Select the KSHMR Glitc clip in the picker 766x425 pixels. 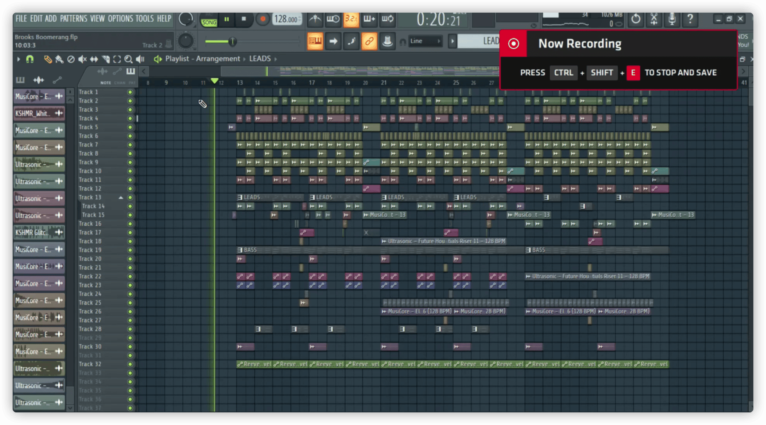39,232
